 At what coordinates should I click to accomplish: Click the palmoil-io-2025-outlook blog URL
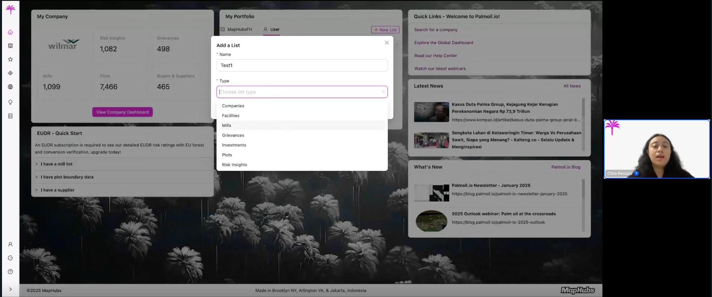[x=498, y=223]
